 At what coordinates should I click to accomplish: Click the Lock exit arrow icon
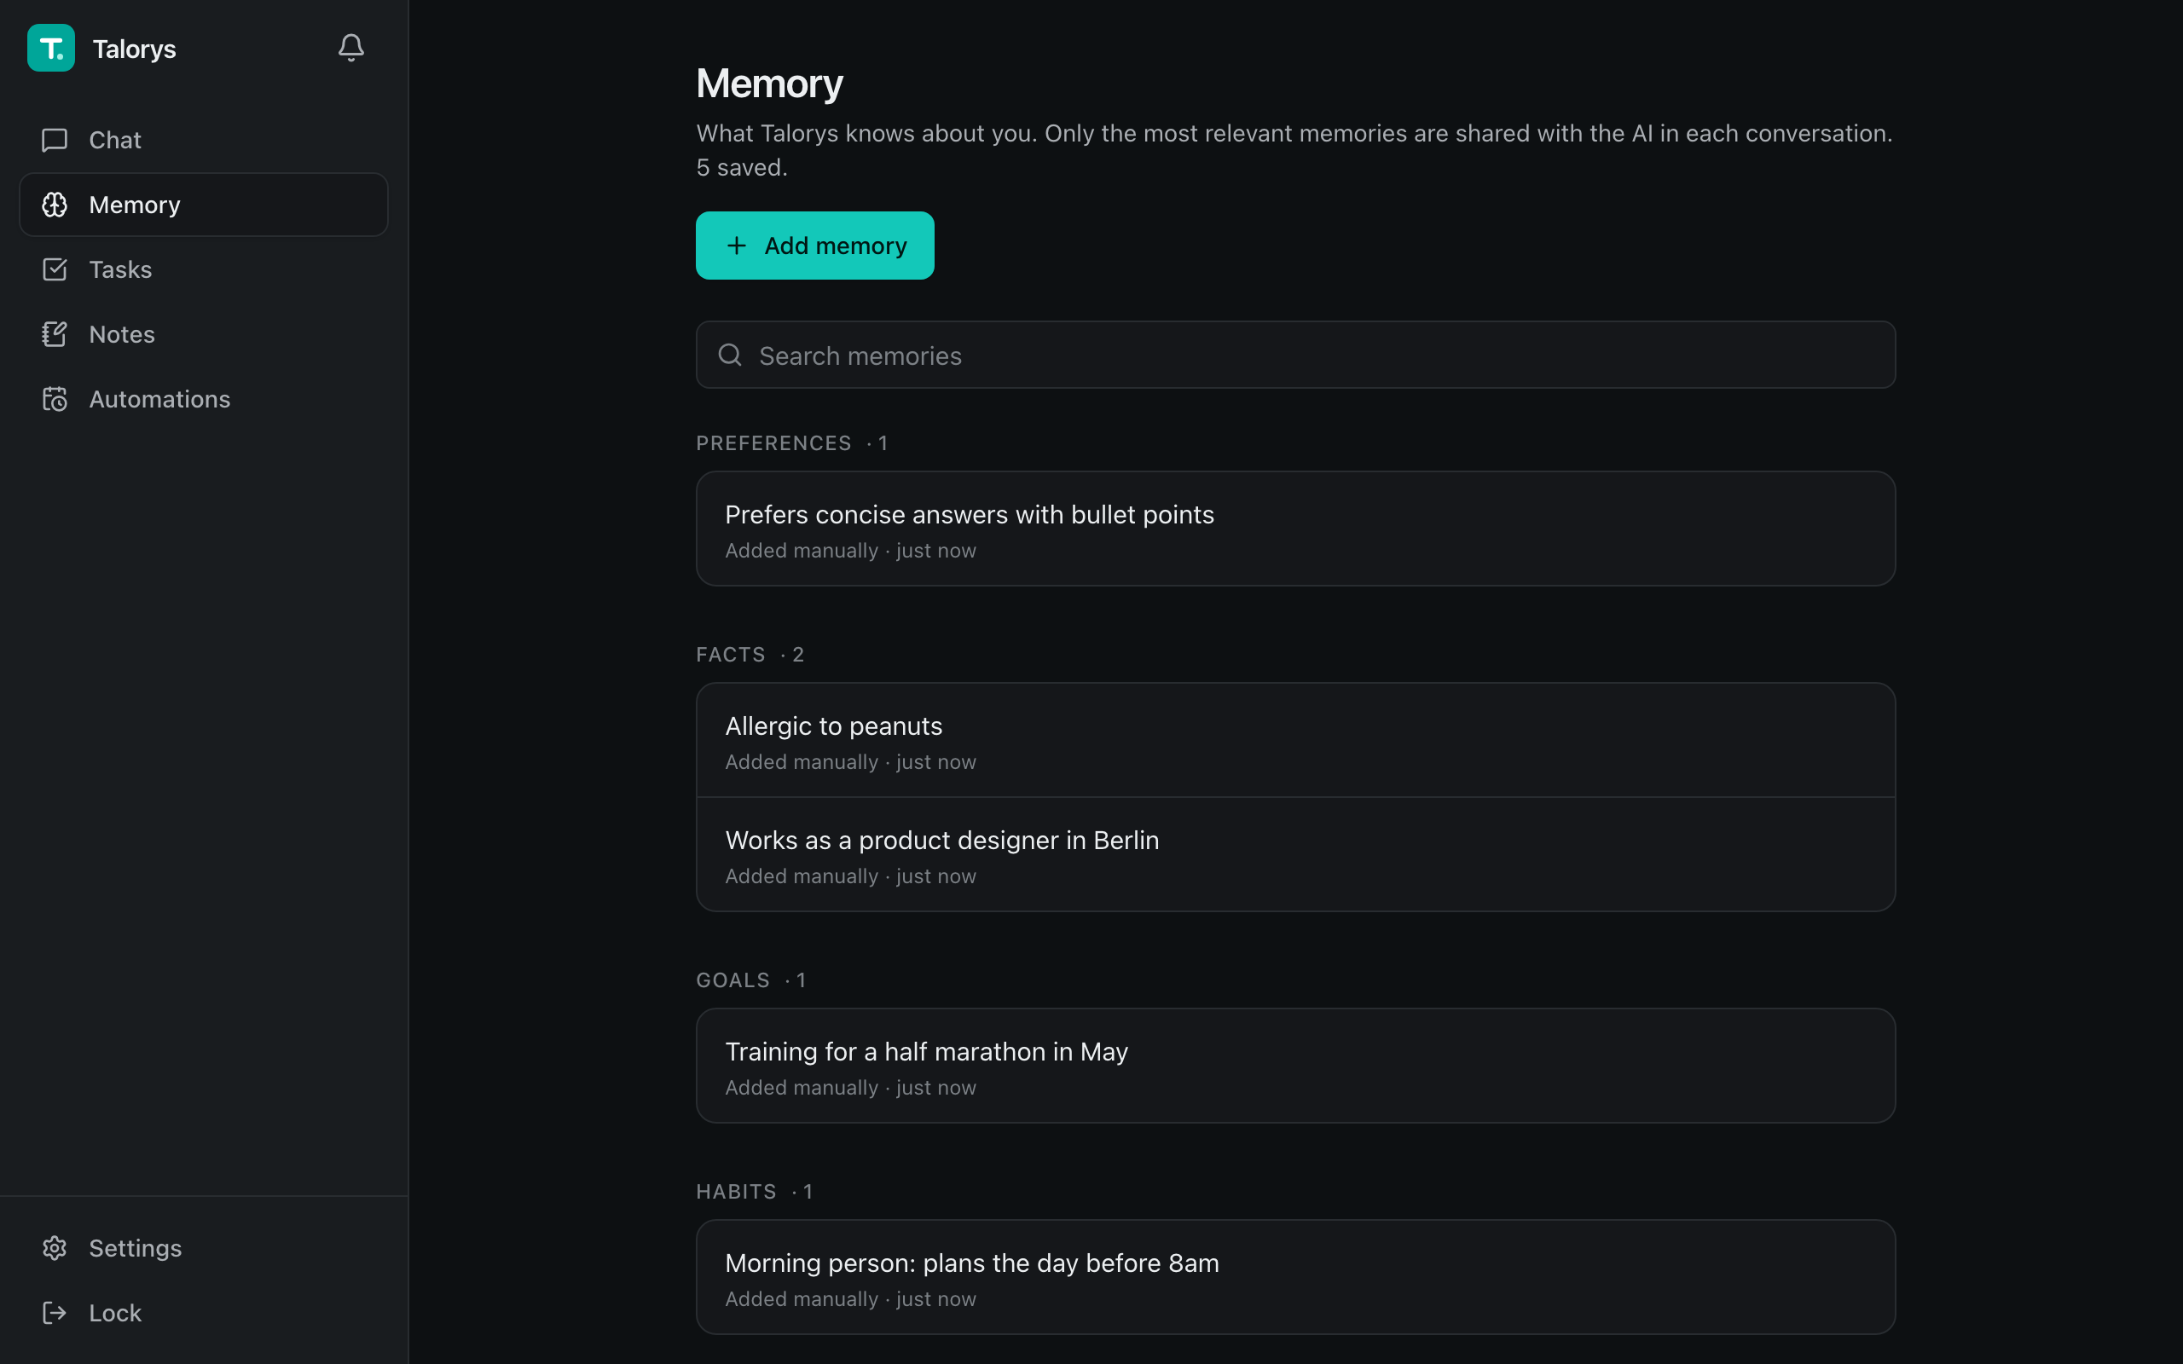[55, 1313]
